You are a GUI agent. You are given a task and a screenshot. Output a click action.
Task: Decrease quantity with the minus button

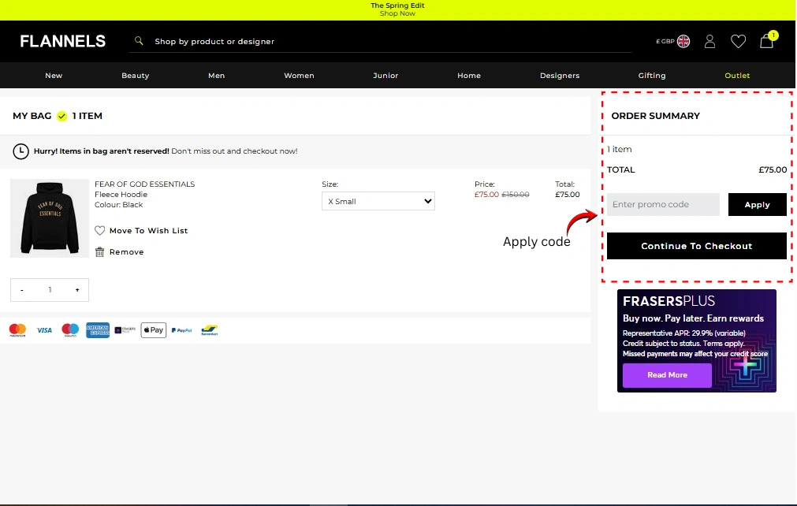22,290
